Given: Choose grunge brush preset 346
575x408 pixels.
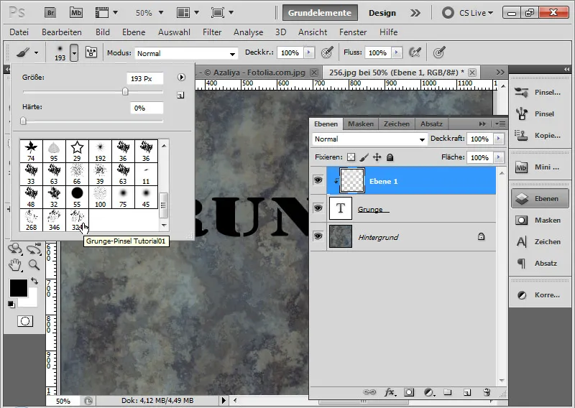Looking at the screenshot, I should (54, 220).
